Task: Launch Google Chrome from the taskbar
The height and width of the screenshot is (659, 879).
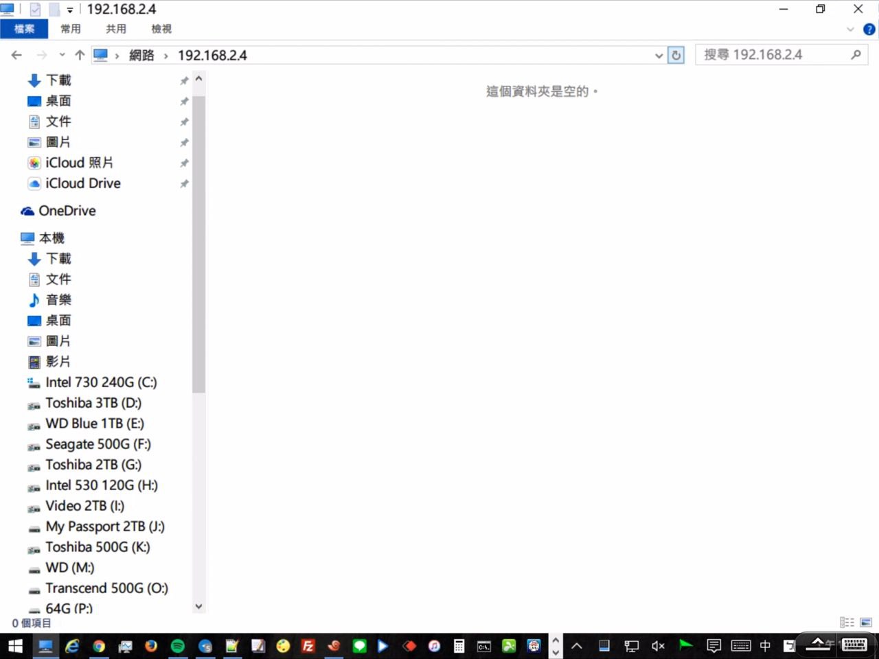Action: tap(99, 646)
